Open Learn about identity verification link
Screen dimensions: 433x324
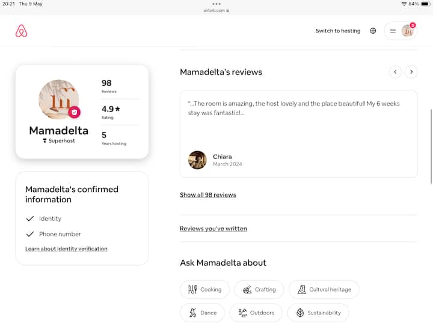click(x=66, y=248)
